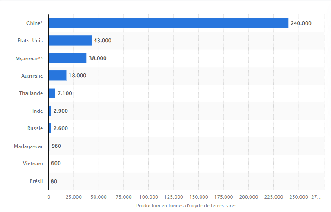Screen dimensions: 331x212
Task: Click the 100.000 tick on the x-axis
Action: [x=148, y=197]
